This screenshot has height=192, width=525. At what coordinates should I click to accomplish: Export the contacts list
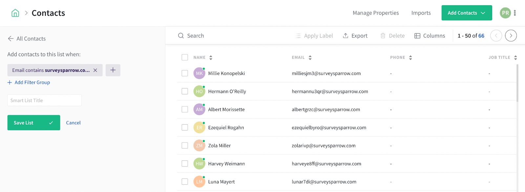coord(355,36)
